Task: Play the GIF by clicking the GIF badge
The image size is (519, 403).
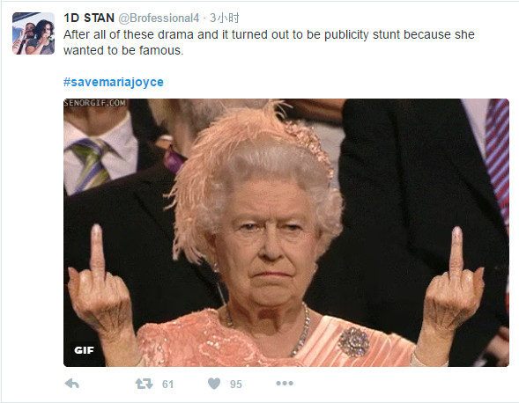Action: pos(84,350)
